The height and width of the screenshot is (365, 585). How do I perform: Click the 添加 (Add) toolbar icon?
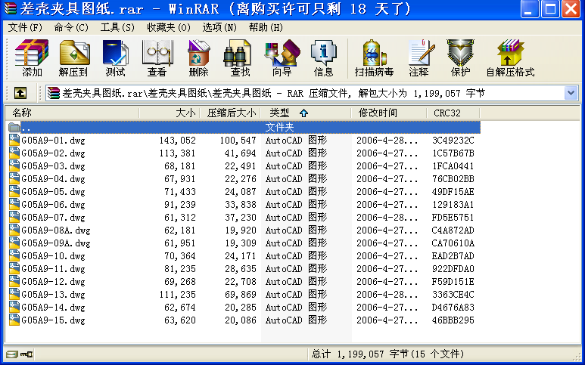click(32, 58)
